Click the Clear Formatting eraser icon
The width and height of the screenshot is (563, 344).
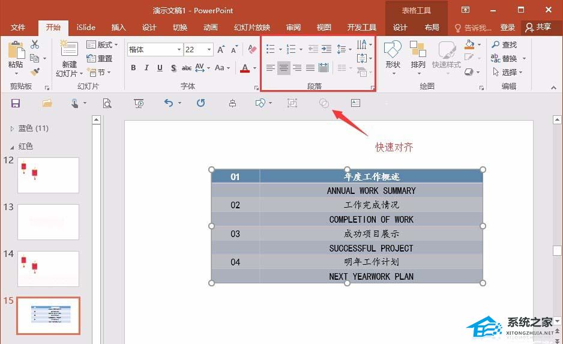(252, 49)
